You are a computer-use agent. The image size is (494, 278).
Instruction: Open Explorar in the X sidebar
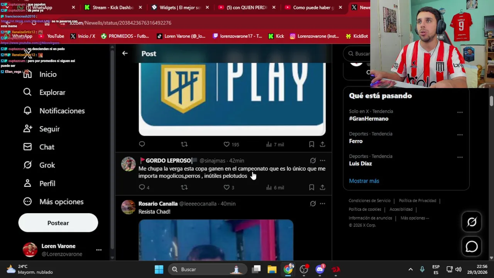44,92
